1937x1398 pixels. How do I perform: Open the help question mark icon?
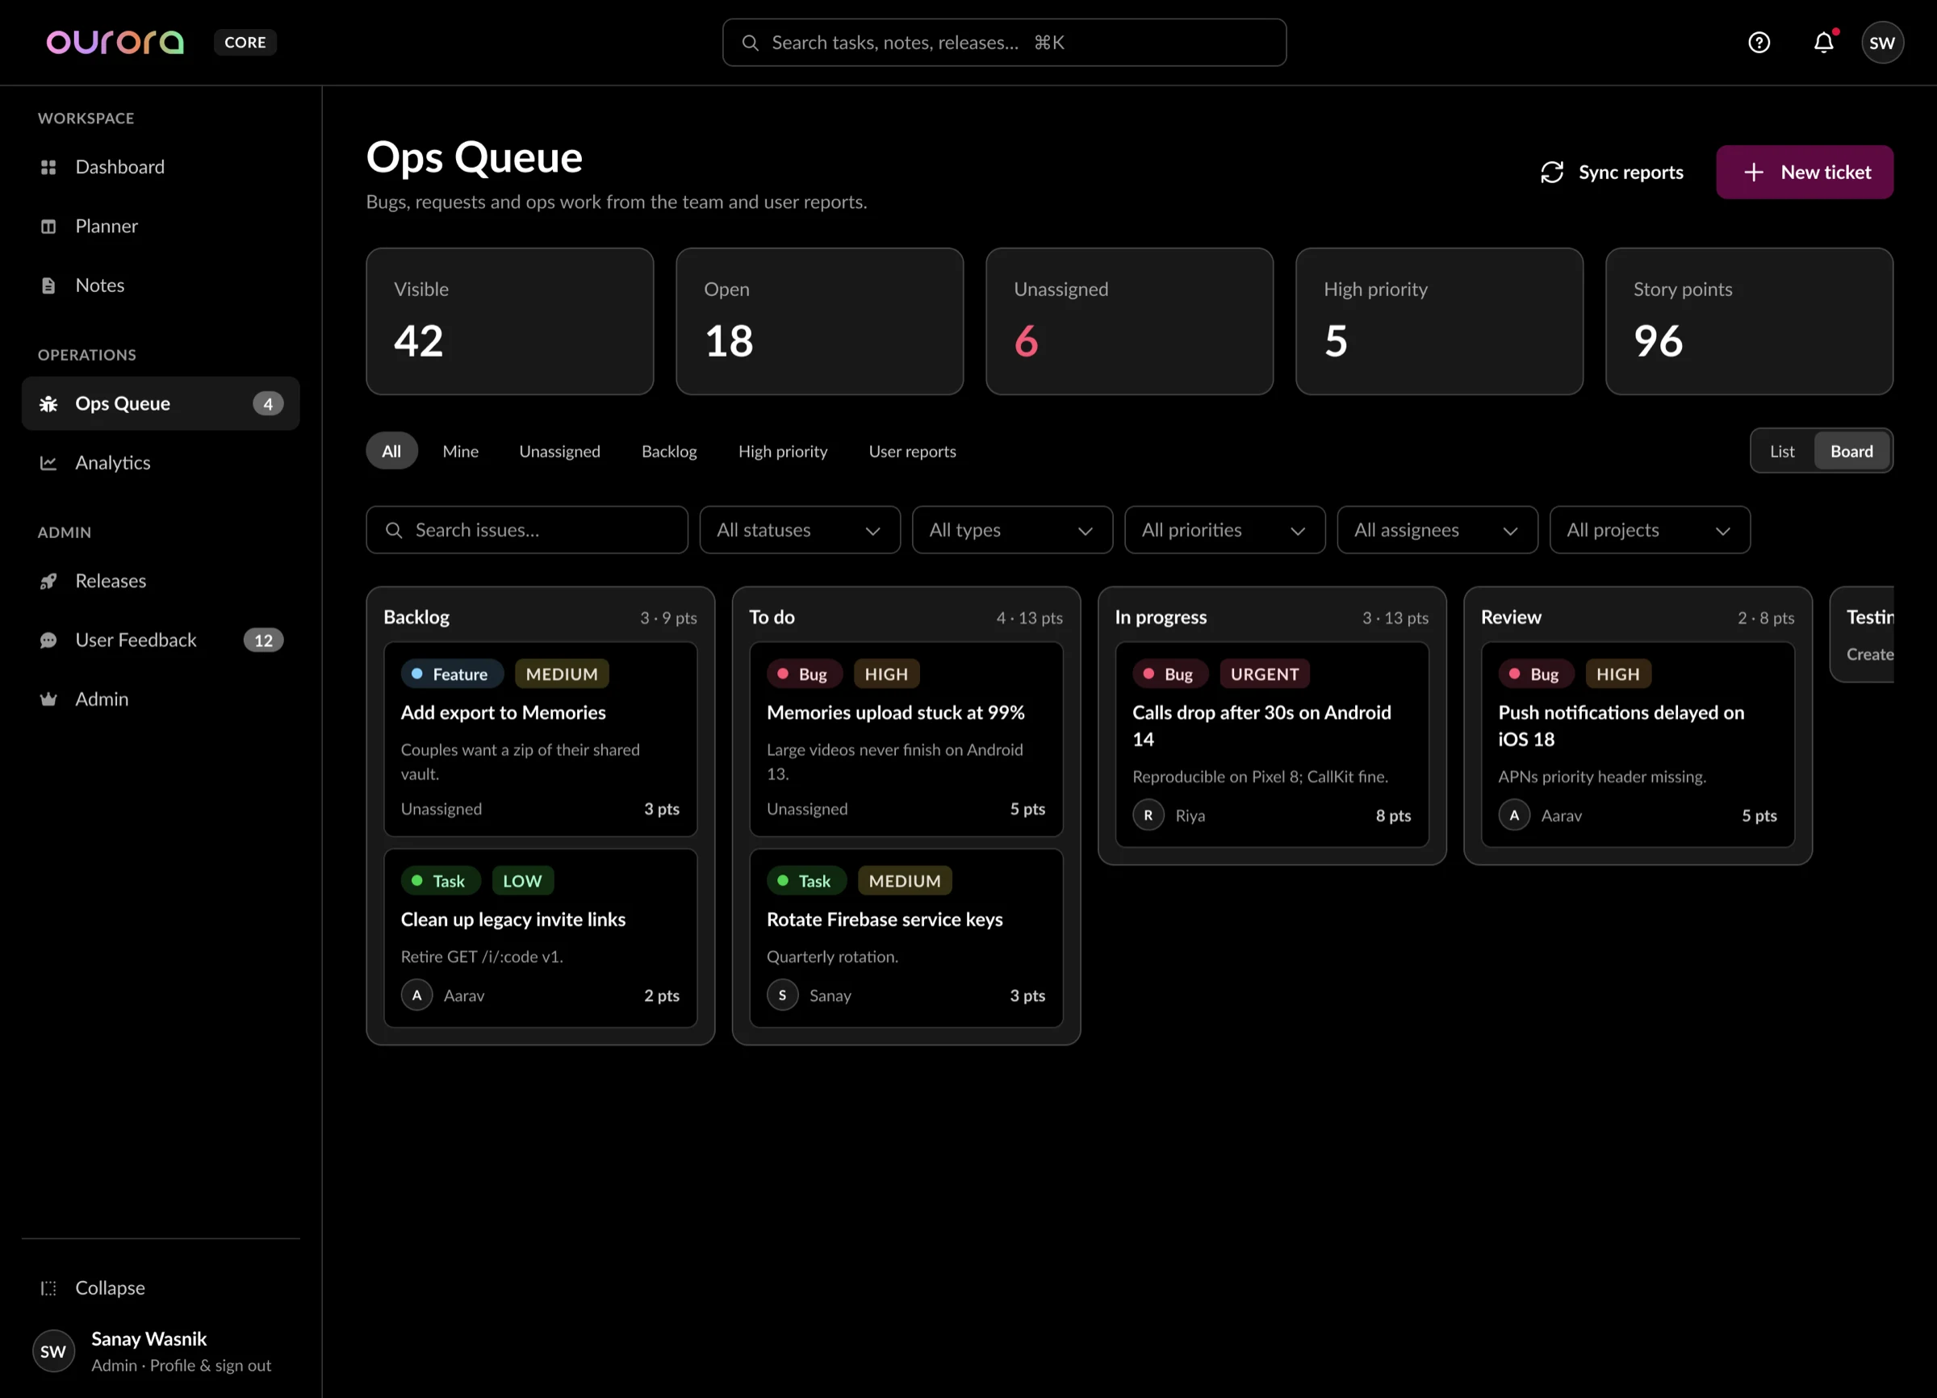coord(1759,43)
